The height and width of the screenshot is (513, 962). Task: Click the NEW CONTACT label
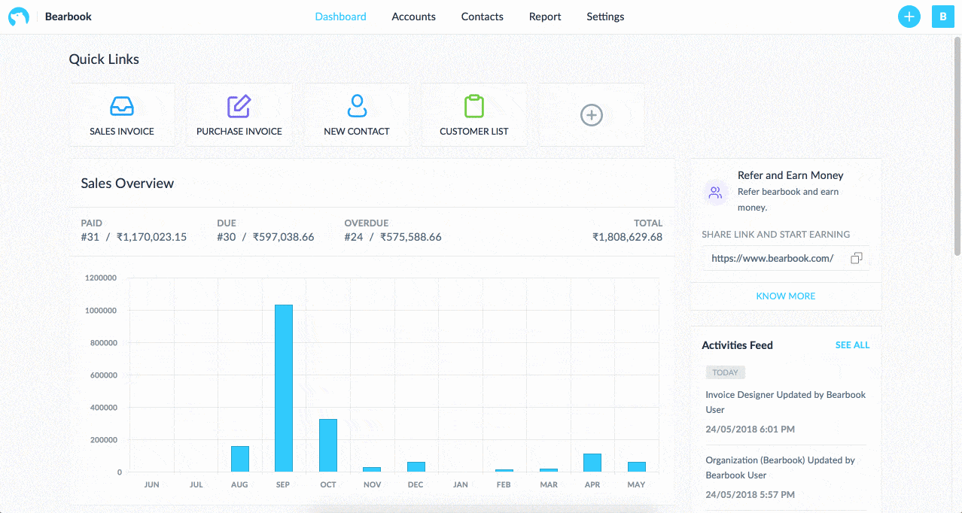point(357,132)
